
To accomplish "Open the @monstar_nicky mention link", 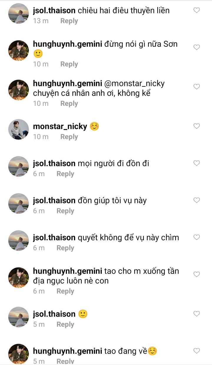I will coord(135,84).
